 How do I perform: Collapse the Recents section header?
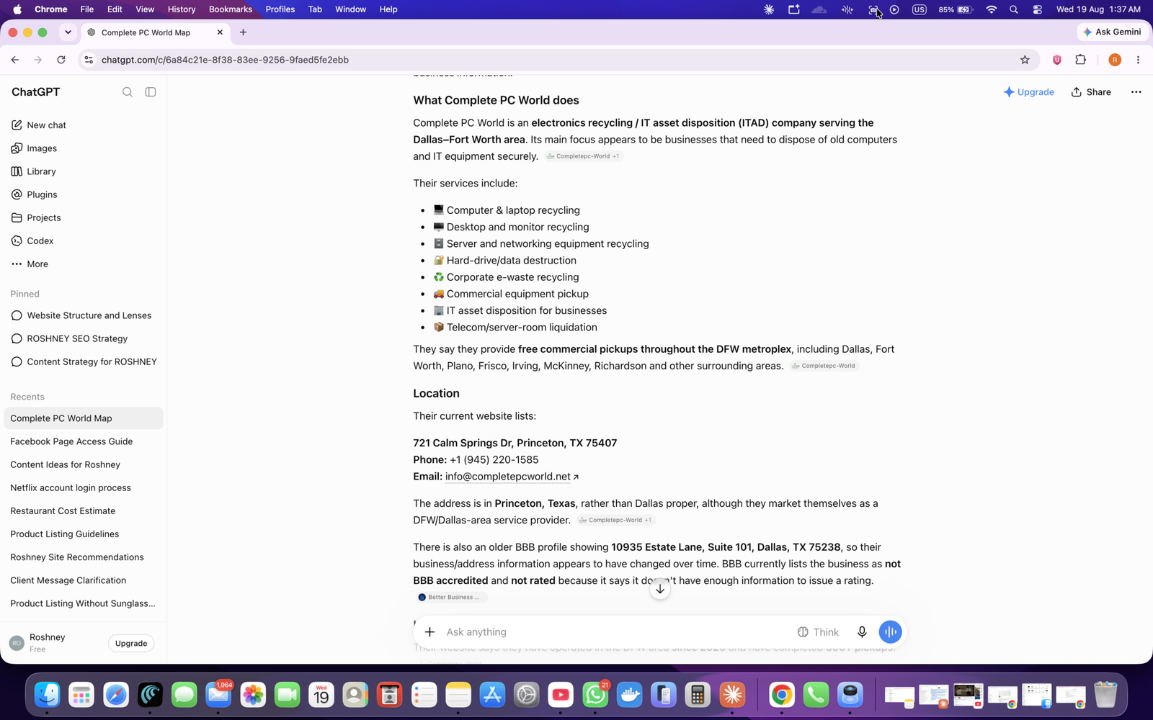point(27,397)
